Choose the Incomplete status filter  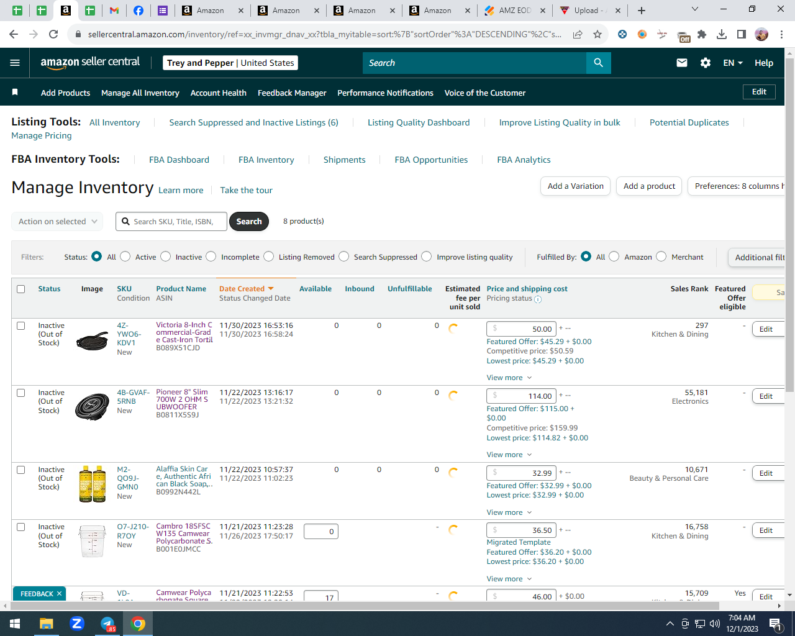211,257
